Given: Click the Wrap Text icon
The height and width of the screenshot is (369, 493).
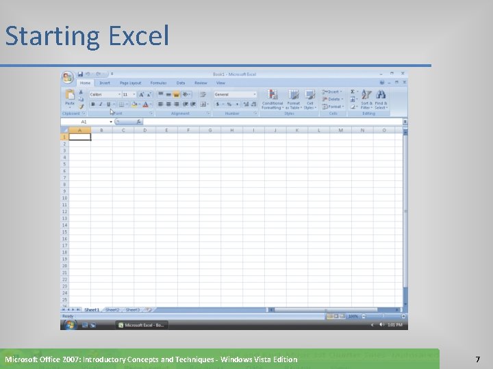Looking at the screenshot, I should [x=203, y=94].
